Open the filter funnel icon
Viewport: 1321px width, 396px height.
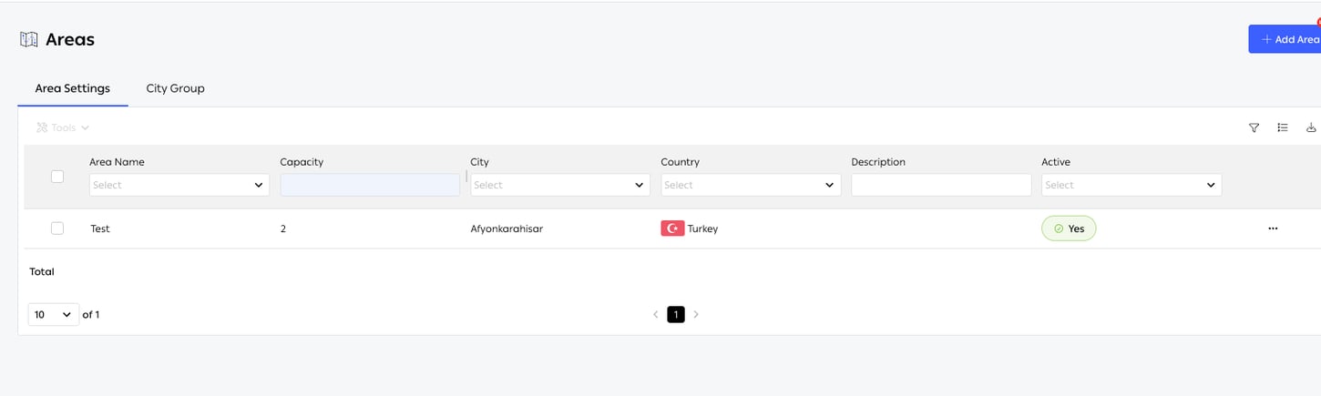(x=1254, y=128)
